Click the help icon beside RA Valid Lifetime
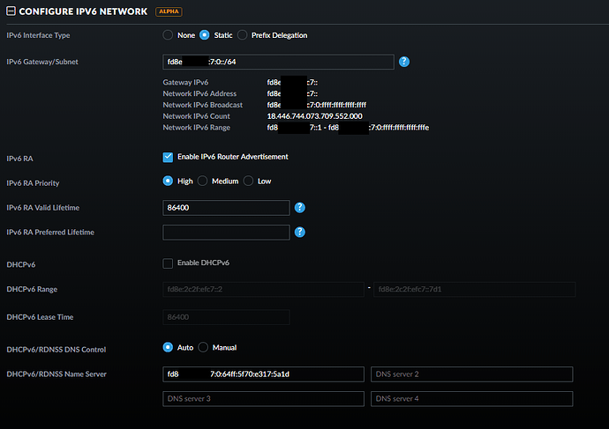 300,208
